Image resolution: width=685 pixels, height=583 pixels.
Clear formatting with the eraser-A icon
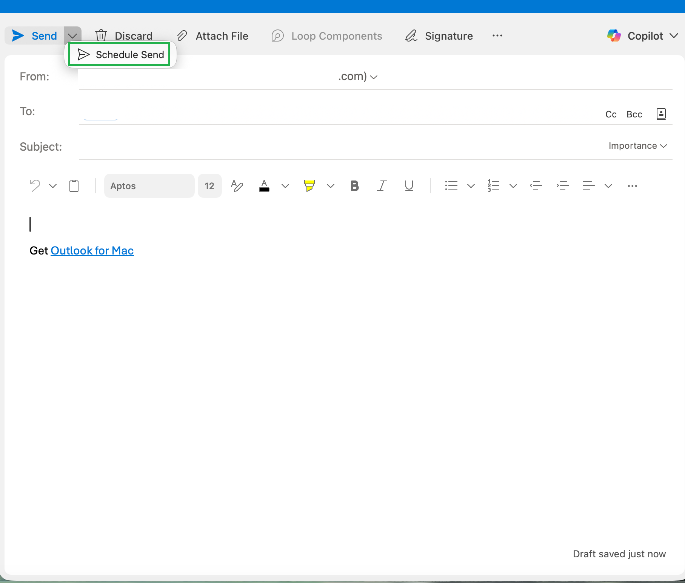click(x=237, y=186)
